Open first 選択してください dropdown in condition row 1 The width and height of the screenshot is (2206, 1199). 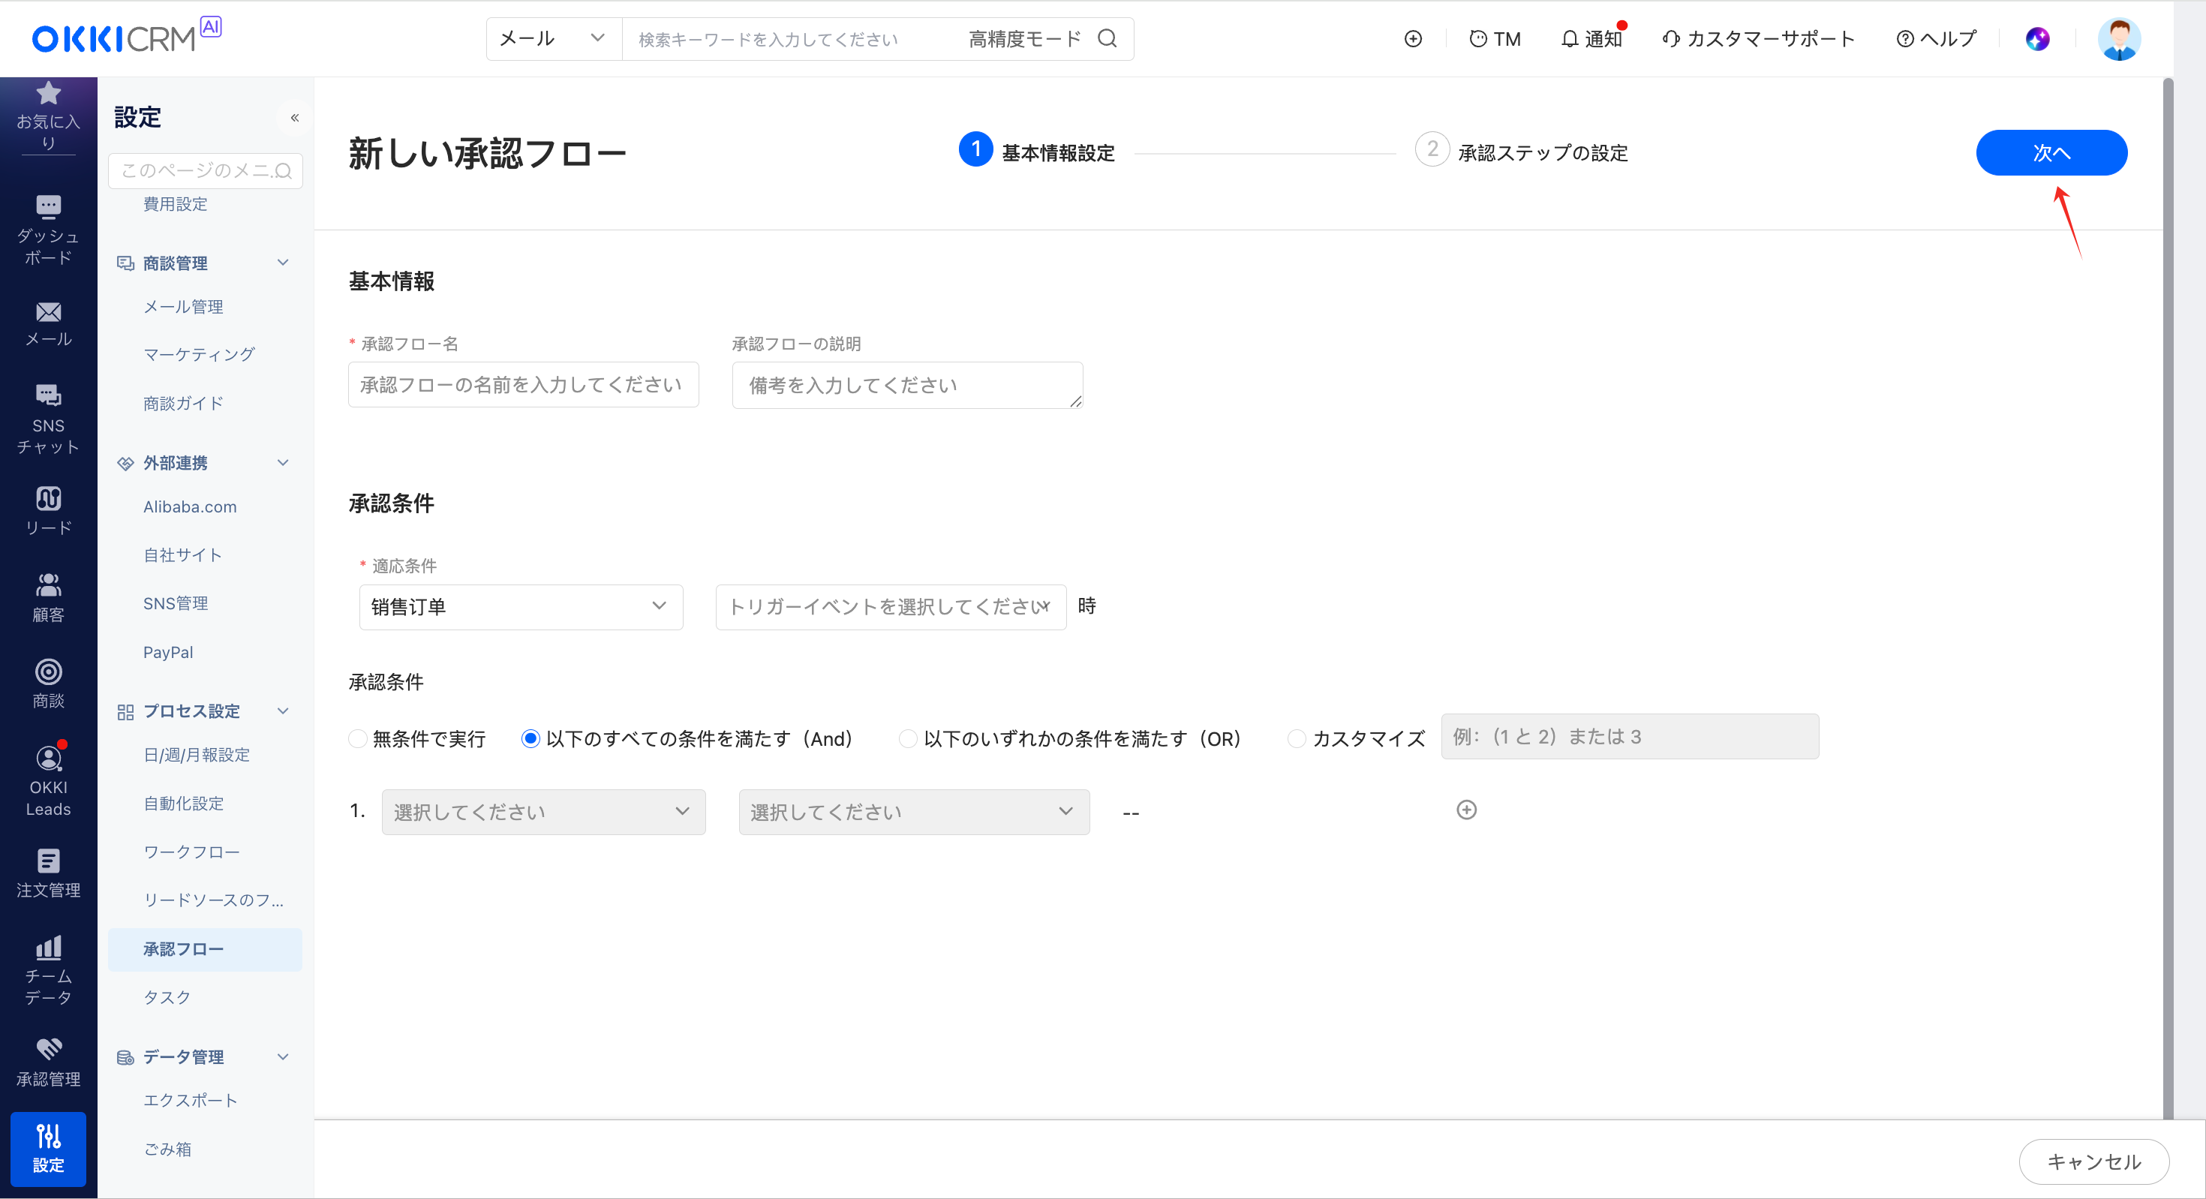[544, 812]
